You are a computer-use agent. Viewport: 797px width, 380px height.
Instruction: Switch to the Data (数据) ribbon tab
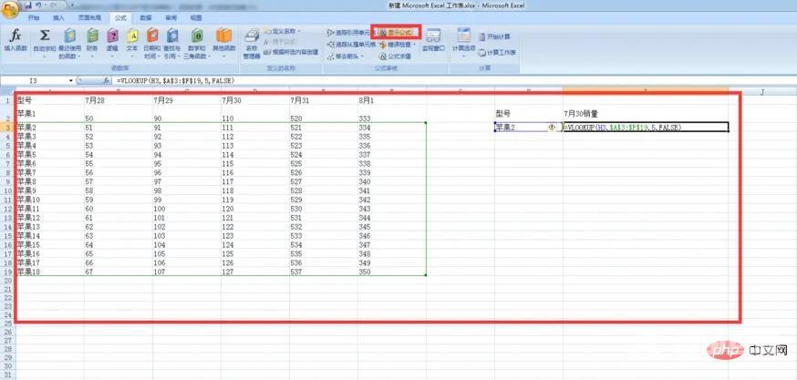(147, 17)
